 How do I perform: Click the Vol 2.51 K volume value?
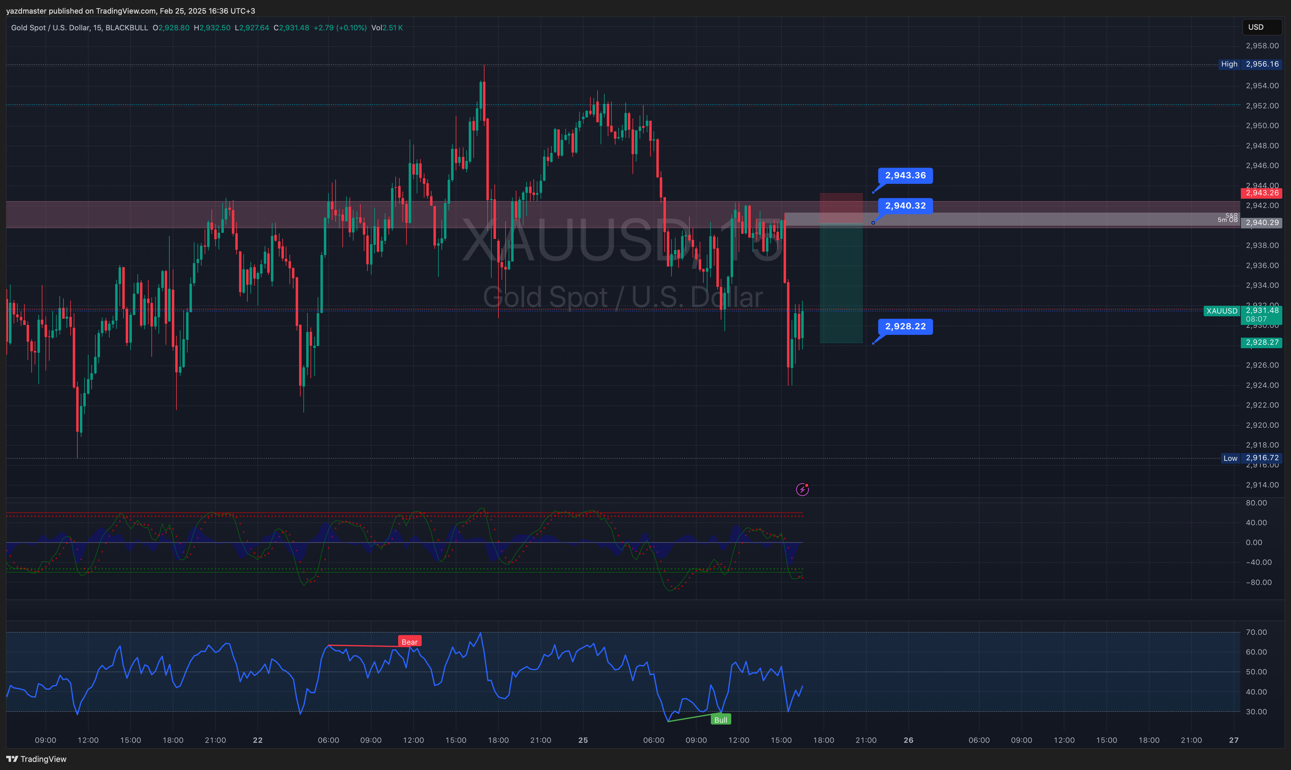pyautogui.click(x=387, y=28)
